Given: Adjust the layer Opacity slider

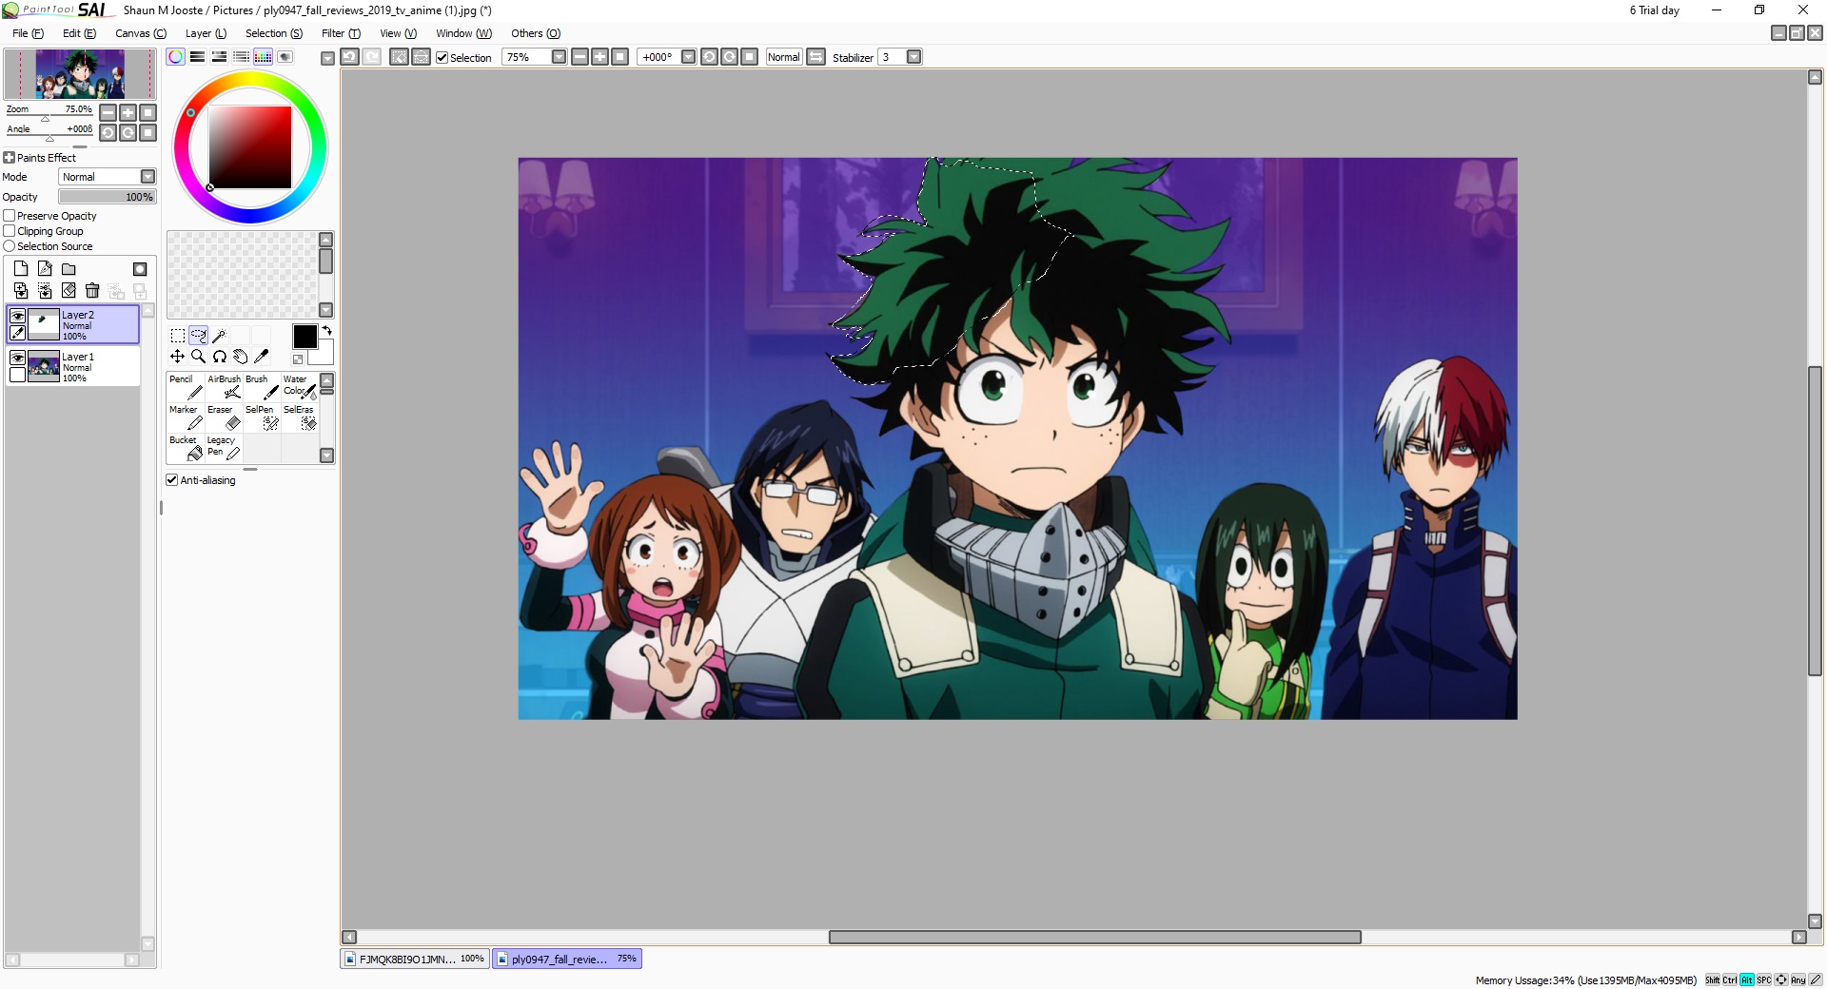Looking at the screenshot, I should (x=107, y=197).
